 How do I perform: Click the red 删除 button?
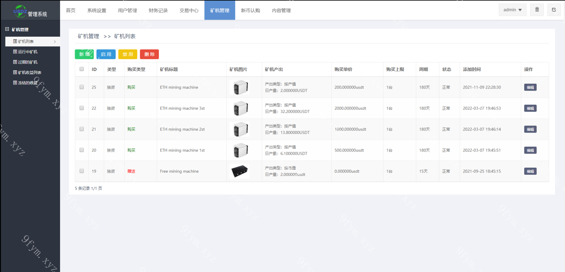[149, 54]
